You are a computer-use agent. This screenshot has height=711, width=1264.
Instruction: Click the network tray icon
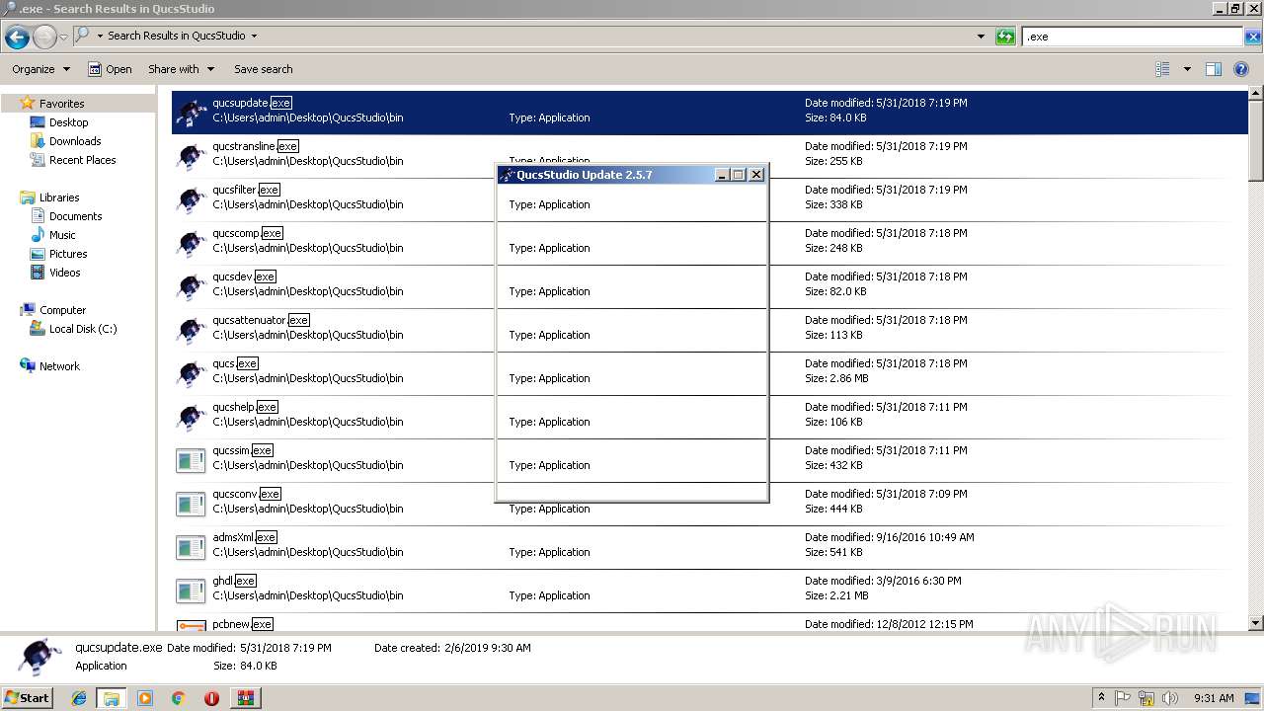click(x=1146, y=698)
